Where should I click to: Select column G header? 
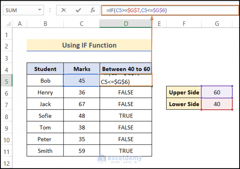(x=217, y=23)
